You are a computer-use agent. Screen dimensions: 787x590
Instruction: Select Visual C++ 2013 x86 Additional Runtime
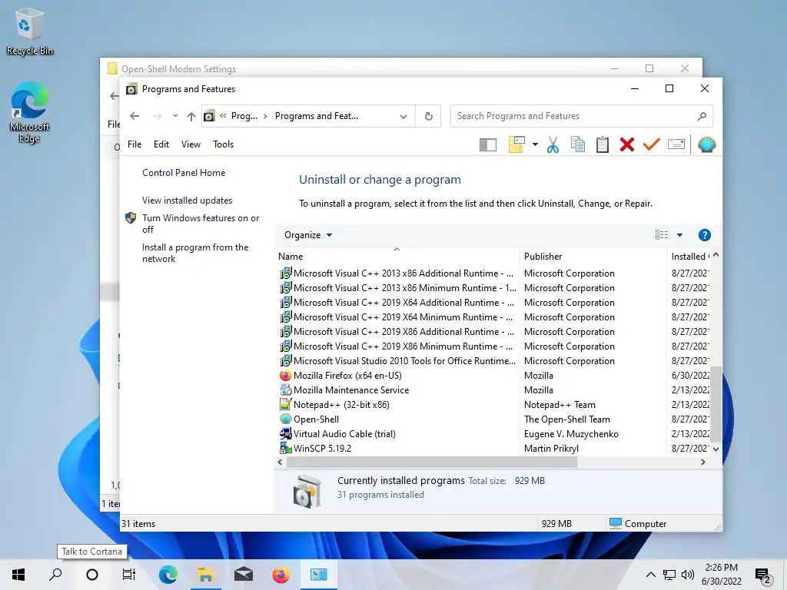point(403,273)
